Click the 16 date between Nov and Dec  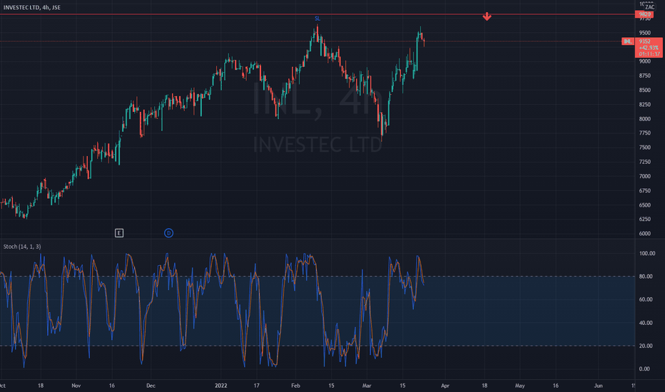tap(111, 386)
